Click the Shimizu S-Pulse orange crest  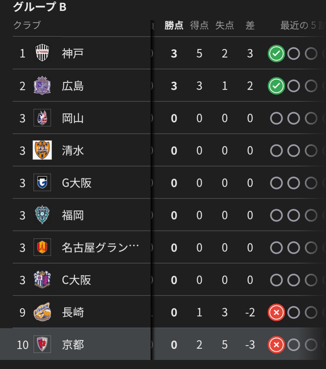tap(42, 150)
